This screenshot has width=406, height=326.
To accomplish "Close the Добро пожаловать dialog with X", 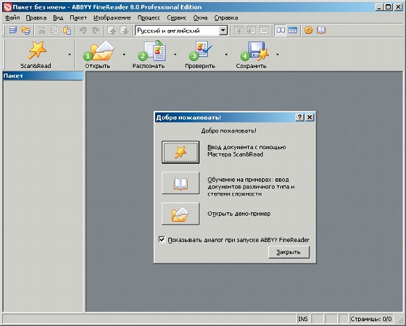I will (x=309, y=117).
